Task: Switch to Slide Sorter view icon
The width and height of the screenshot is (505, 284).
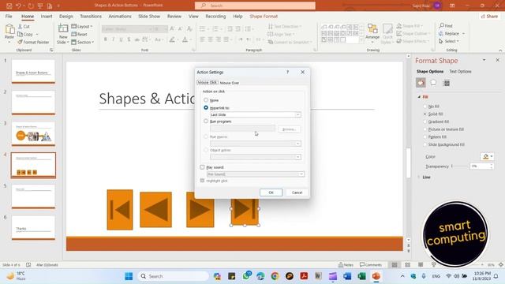Action: [407, 265]
